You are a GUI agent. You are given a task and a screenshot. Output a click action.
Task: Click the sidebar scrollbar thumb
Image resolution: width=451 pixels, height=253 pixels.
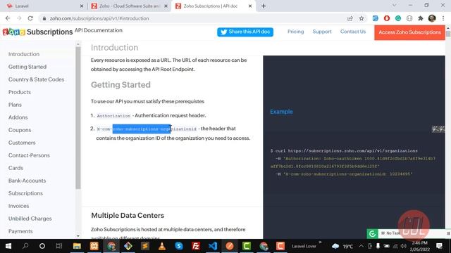pyautogui.click(x=78, y=117)
